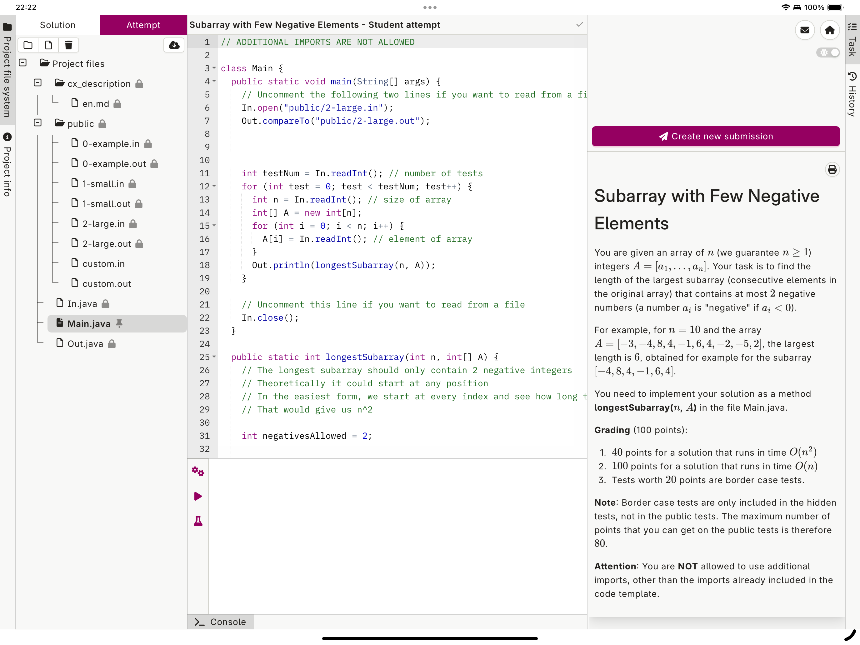Open the 0-example.in file
860x645 pixels.
(x=111, y=143)
